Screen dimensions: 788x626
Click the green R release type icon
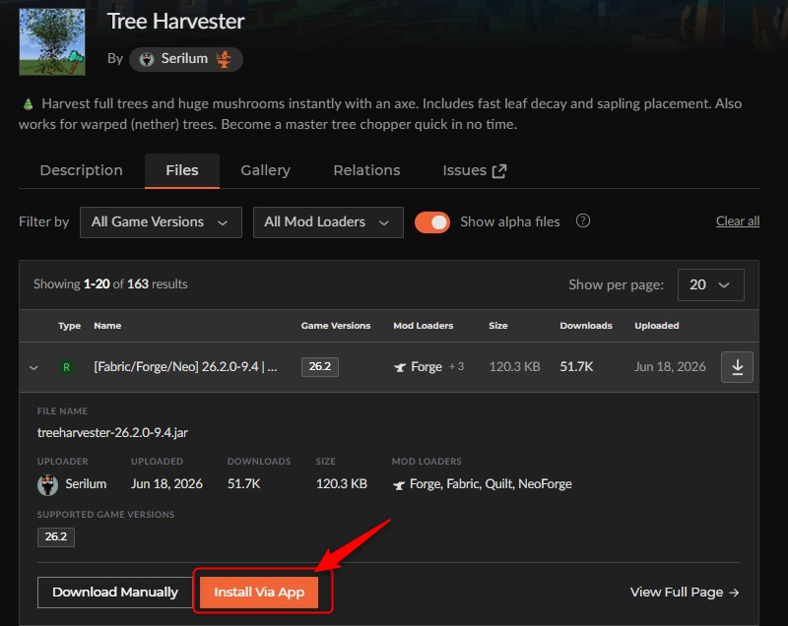(x=66, y=367)
